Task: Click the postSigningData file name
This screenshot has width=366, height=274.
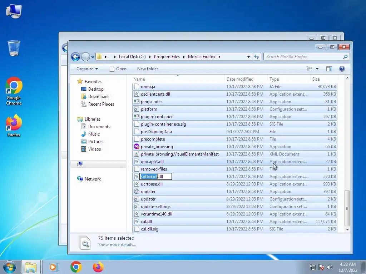Action: coord(156,132)
